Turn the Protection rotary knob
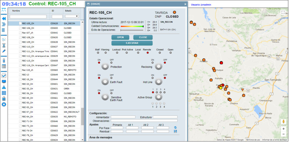Viewport: 290px width, 143px height. pos(105,67)
